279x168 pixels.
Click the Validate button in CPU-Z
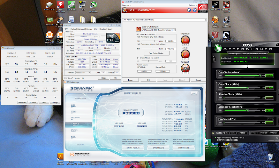click(103, 78)
